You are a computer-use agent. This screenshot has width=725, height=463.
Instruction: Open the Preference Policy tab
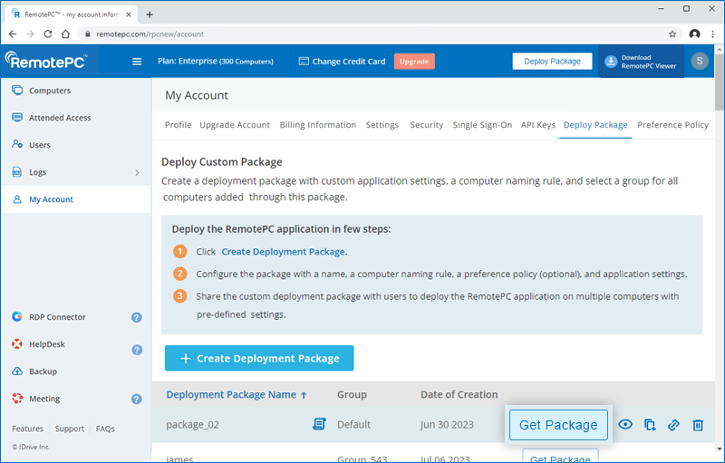coord(672,125)
